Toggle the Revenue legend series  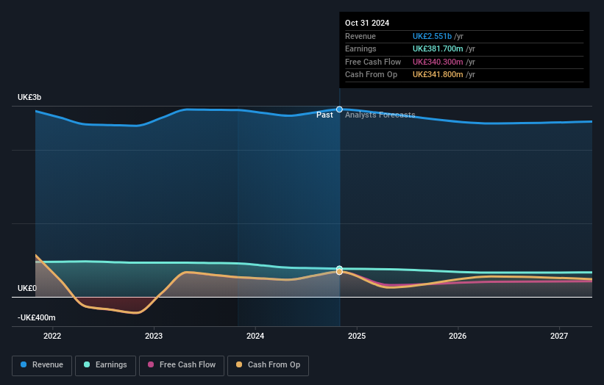(x=42, y=365)
